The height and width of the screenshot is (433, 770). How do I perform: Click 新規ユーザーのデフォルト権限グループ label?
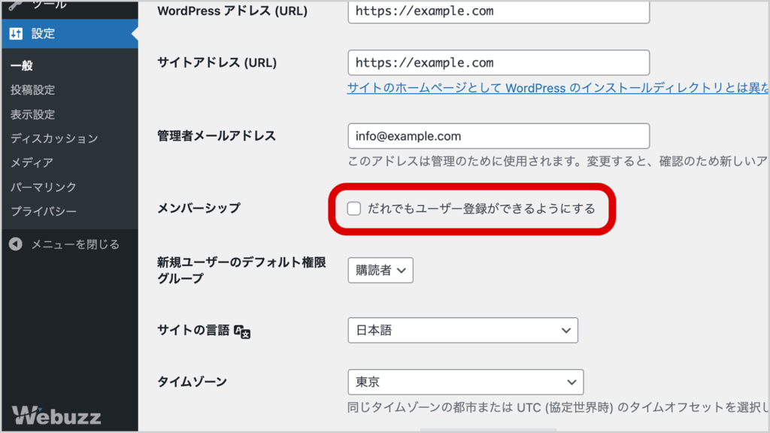tap(241, 271)
